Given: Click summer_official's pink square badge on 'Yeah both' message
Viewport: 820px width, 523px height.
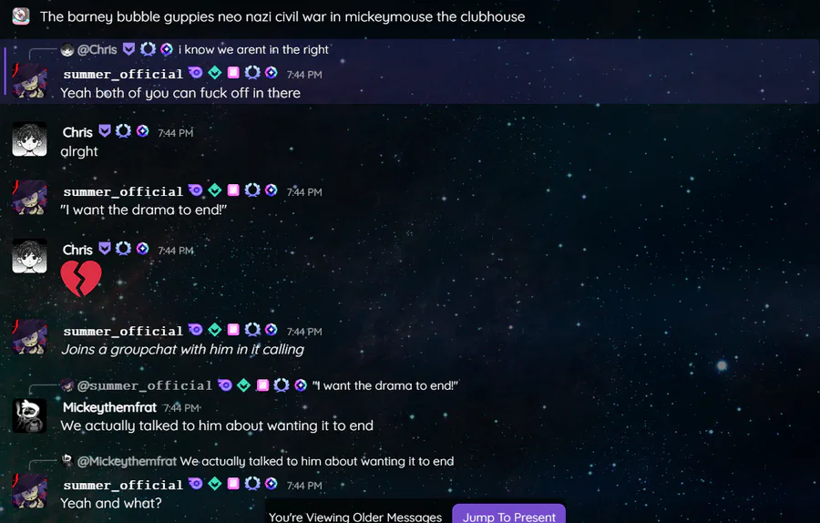Looking at the screenshot, I should 233,73.
